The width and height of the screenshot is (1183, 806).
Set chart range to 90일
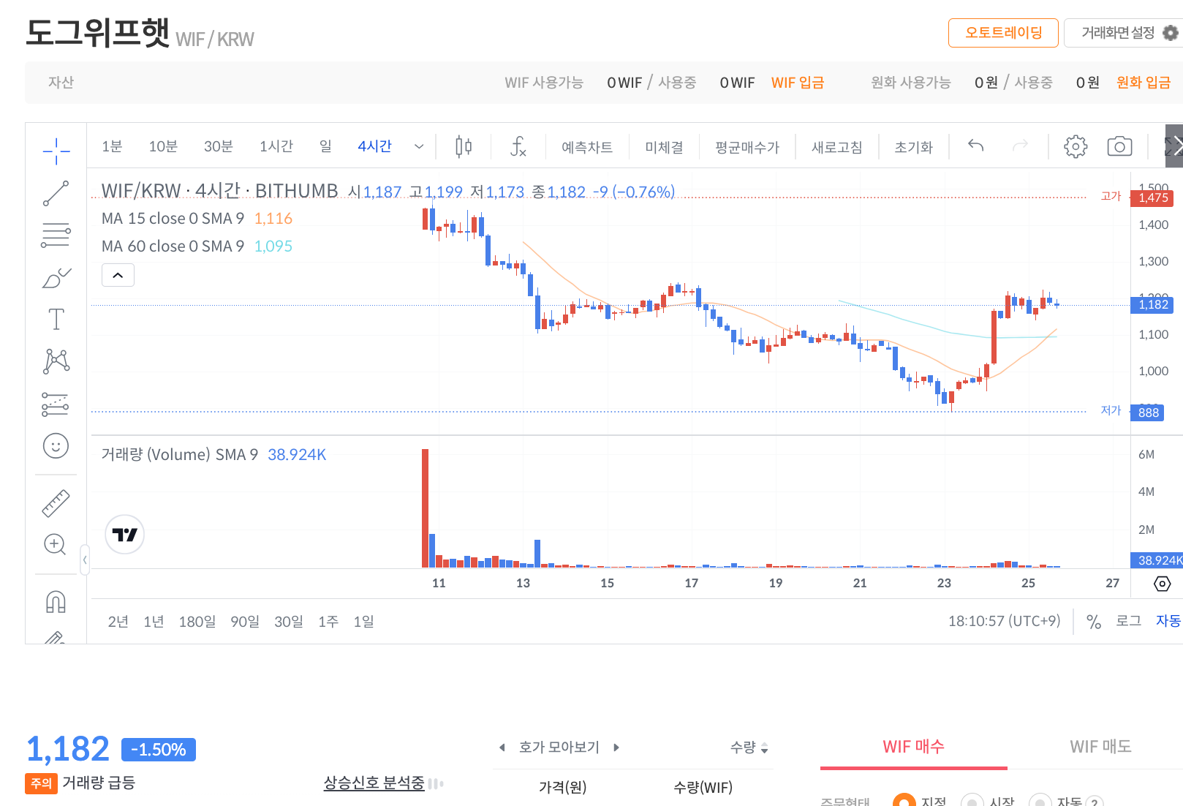pyautogui.click(x=245, y=622)
